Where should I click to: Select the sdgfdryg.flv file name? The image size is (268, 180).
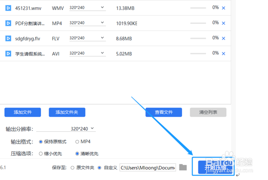click(28, 38)
